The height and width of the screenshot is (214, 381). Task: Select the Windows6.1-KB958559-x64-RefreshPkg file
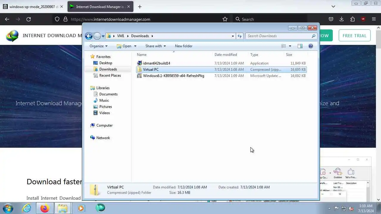coord(221,76)
